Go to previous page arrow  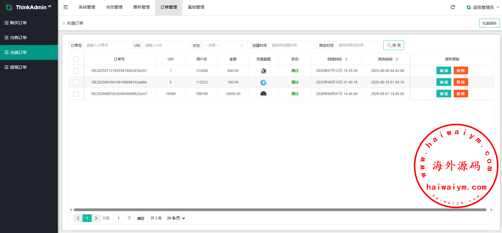coord(78,218)
